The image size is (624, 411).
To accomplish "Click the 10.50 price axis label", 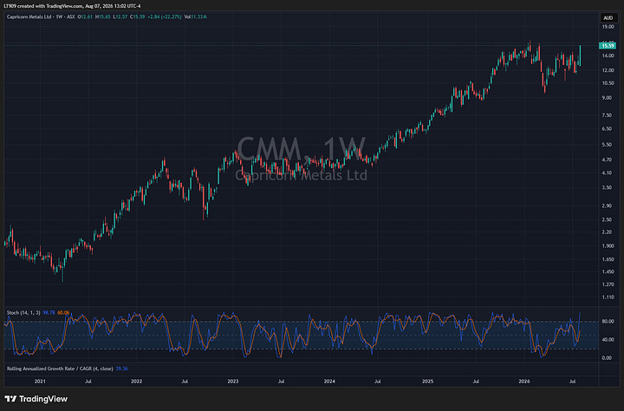I will 608,83.
